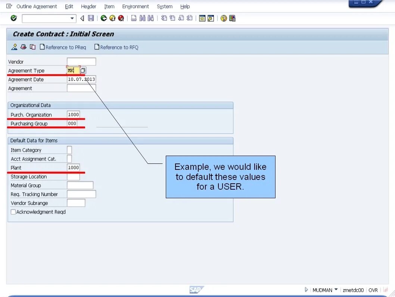Click the Save toolbar icon
This screenshot has height=297, width=395.
click(x=91, y=18)
